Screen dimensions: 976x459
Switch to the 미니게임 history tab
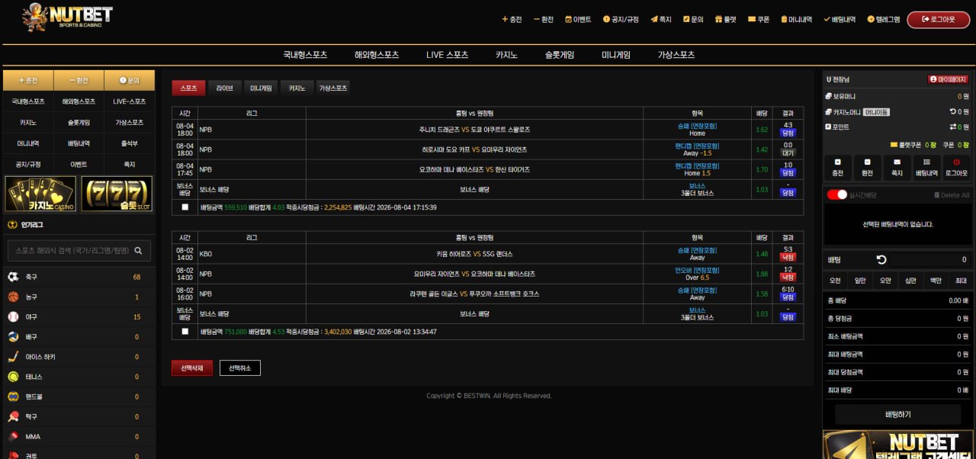pos(261,88)
